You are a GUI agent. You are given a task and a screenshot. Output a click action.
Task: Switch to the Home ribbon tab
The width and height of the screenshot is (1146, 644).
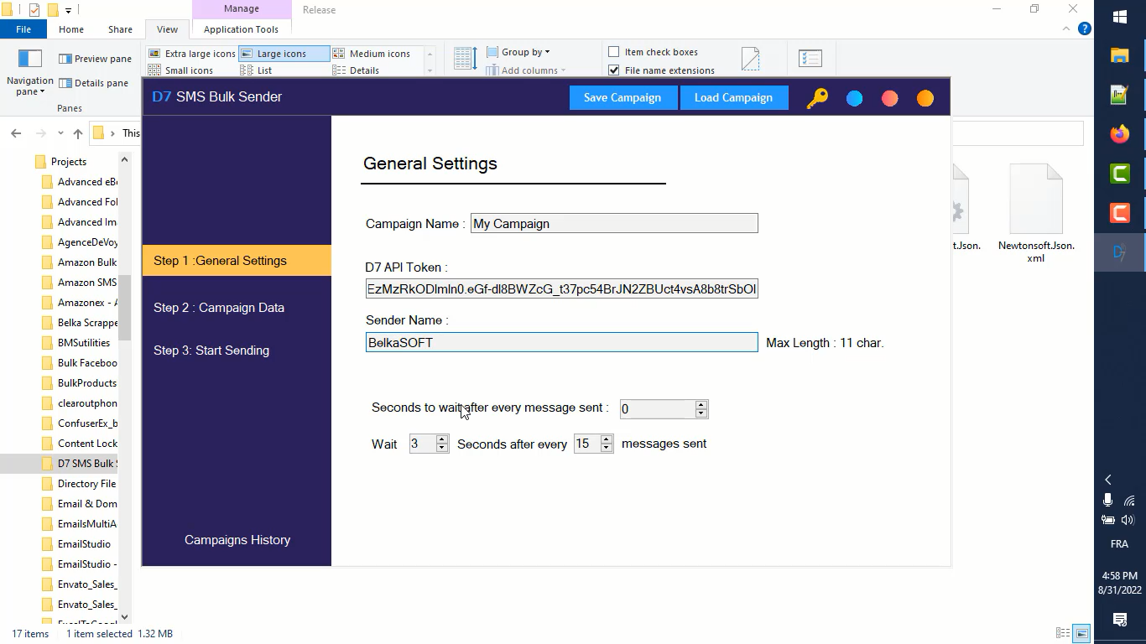[x=71, y=29]
